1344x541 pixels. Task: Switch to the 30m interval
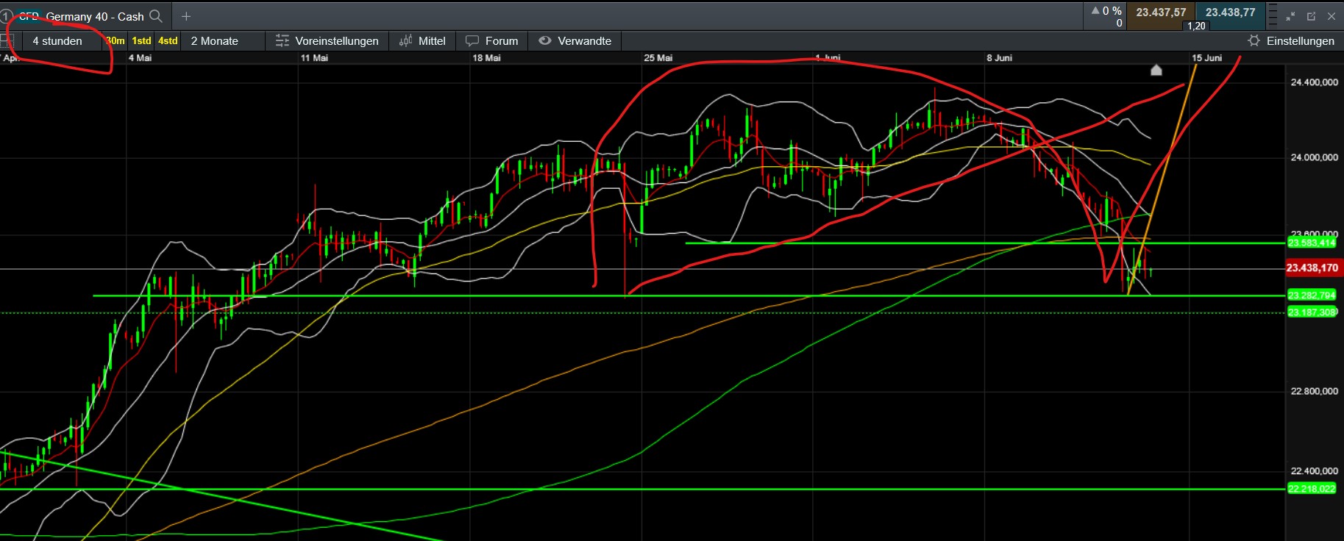(x=115, y=41)
